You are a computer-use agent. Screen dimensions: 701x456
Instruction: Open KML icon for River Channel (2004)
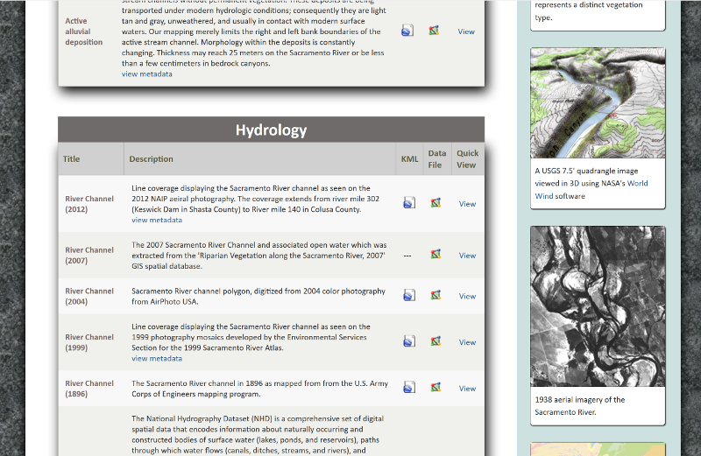[x=408, y=296]
